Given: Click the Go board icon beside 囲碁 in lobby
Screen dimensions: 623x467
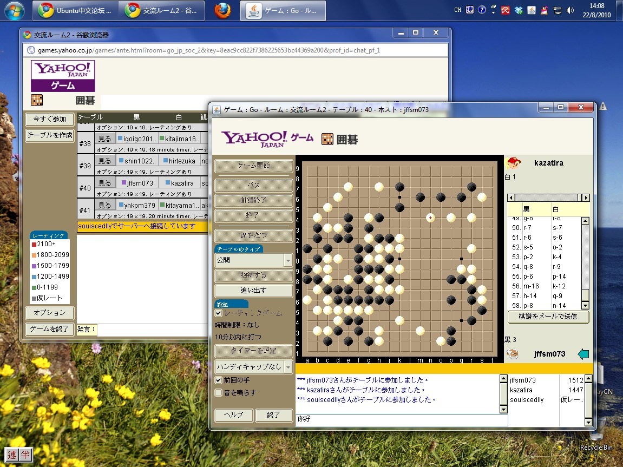Looking at the screenshot, I should (37, 100).
